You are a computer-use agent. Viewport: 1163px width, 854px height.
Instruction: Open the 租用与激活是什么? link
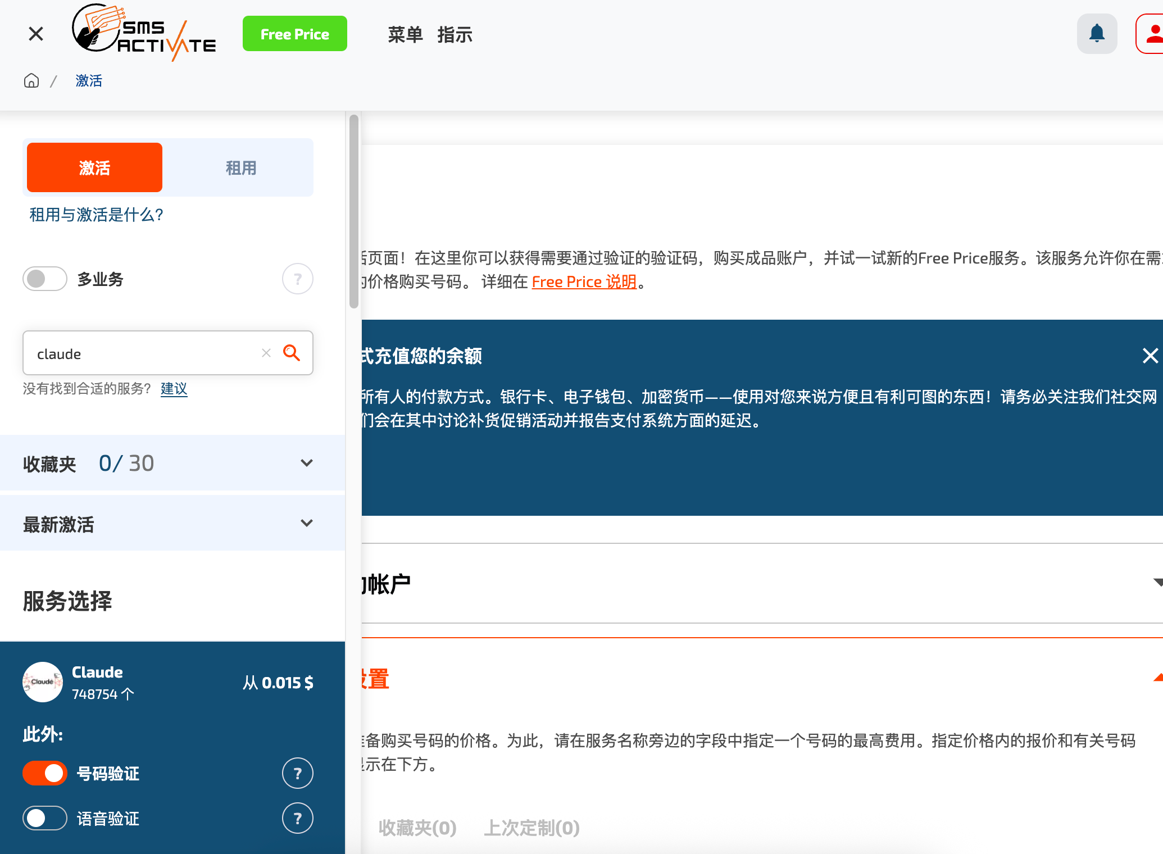[96, 215]
